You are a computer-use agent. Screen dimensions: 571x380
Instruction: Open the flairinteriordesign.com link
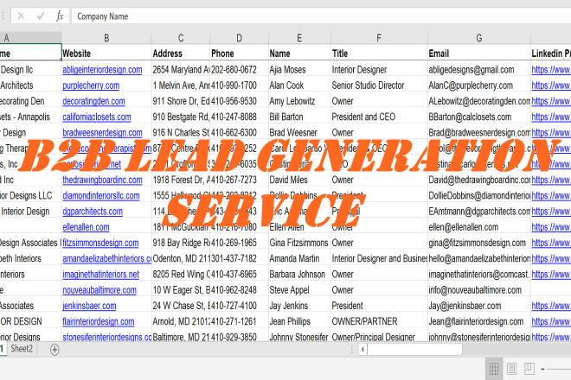[99, 321]
